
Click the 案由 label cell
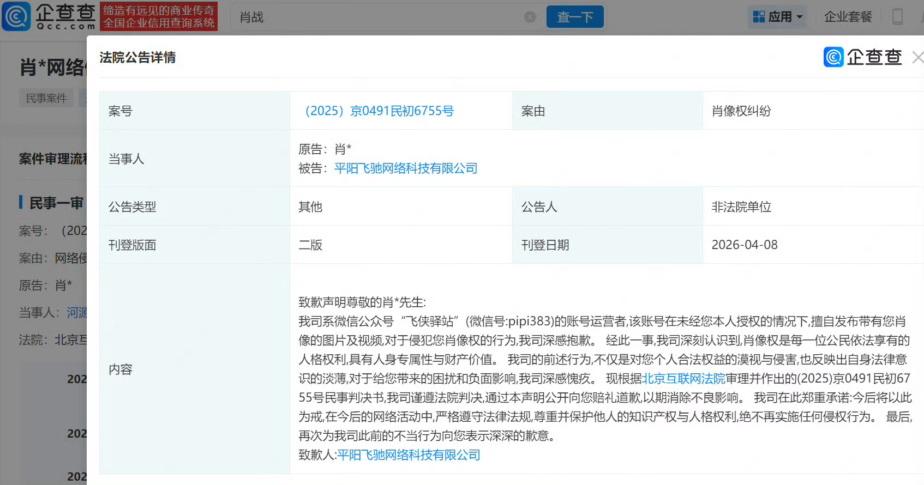pos(608,111)
